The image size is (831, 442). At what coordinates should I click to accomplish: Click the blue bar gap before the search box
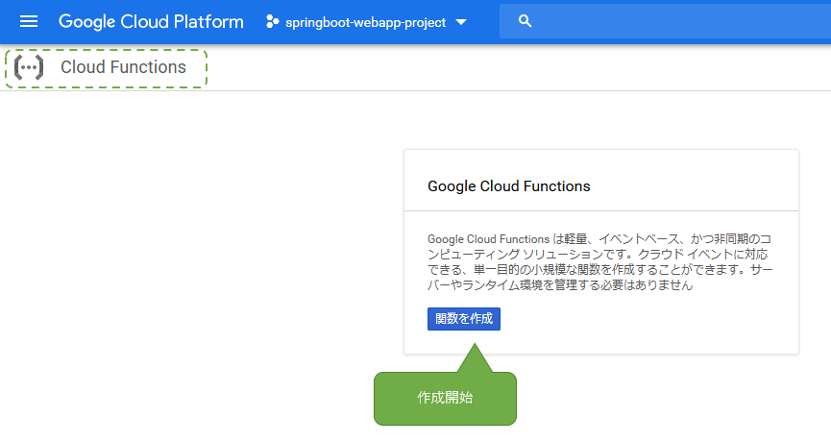click(485, 21)
